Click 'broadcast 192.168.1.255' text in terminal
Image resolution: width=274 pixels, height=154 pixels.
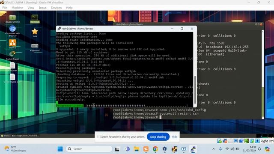[x=227, y=47]
